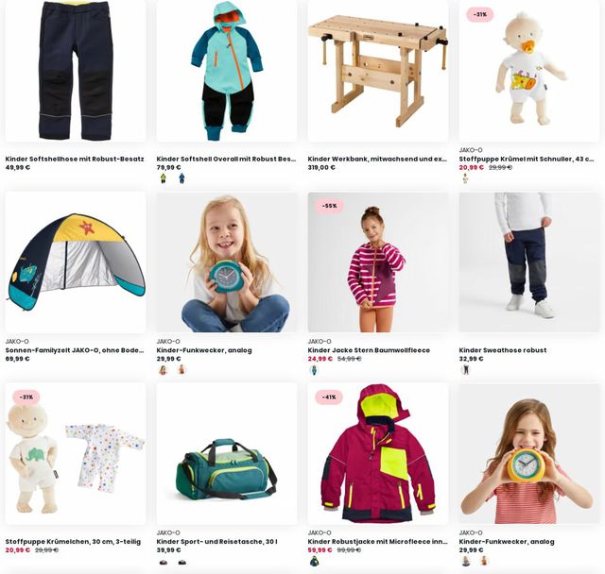Open Stoffpuppe Krümelchen, 30 cm, 3-teilig link
Image resolution: width=605 pixels, height=574 pixels.
(x=73, y=542)
